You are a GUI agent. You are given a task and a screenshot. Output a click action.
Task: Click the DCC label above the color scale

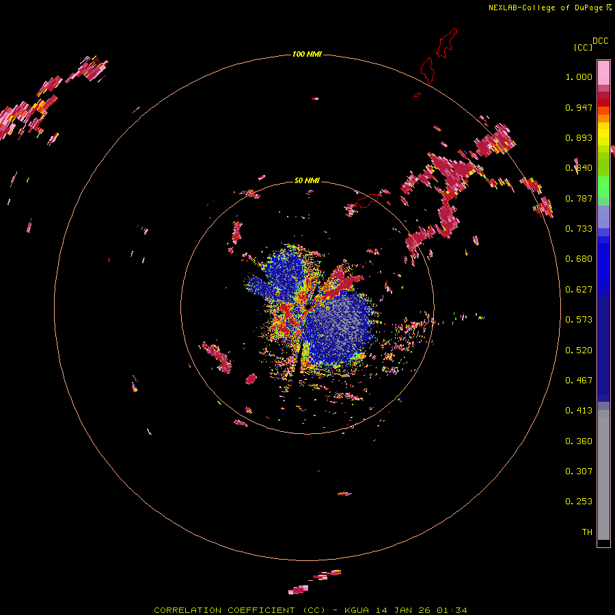(601, 41)
